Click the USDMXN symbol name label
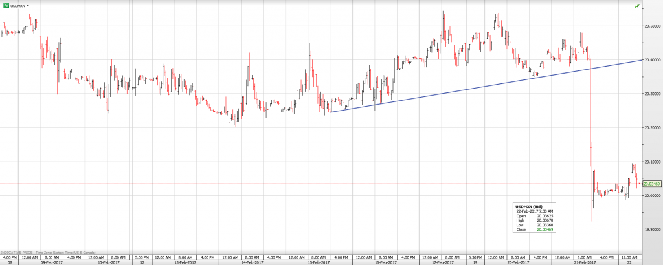The width and height of the screenshot is (663, 265). 18,6
